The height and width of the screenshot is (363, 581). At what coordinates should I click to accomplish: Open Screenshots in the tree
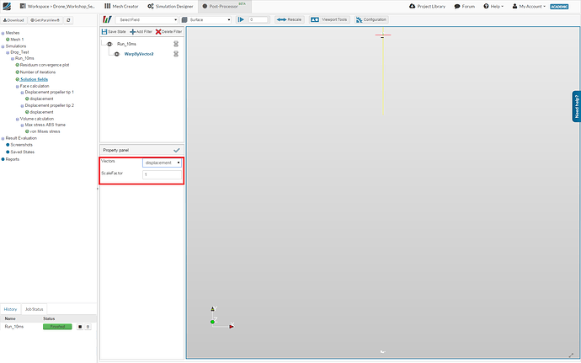coord(22,145)
